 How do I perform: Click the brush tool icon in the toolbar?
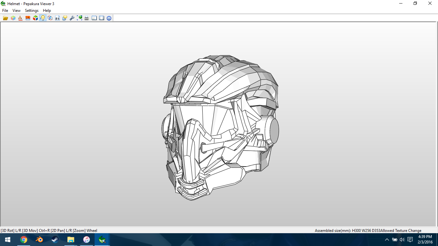[x=20, y=18]
